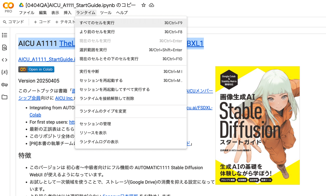This screenshot has height=196, width=326.
Task: Open files folder sidebar icon
Action: [5, 97]
